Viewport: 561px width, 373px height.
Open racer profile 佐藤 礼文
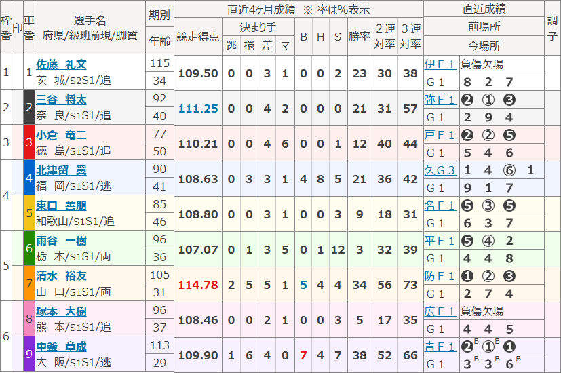pos(61,64)
